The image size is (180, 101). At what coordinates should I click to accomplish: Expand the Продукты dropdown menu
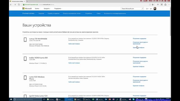pyautogui.click(x=47, y=9)
